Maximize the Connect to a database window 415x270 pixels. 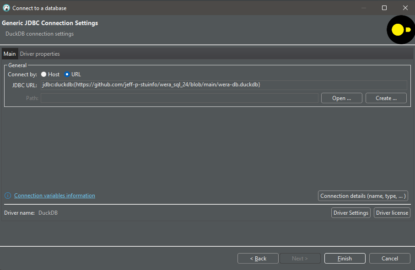[x=384, y=8]
